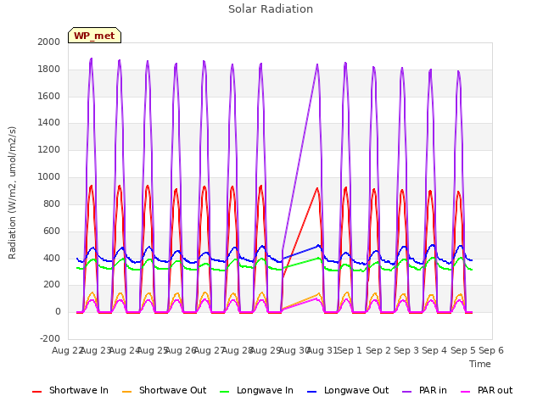The height and width of the screenshot is (407, 543).
Task: Click the 2000 y-axis tick label
Action: (x=49, y=42)
